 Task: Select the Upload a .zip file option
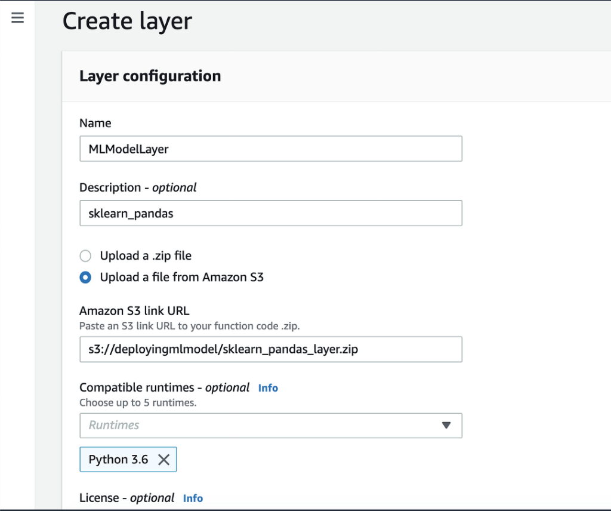click(x=85, y=255)
